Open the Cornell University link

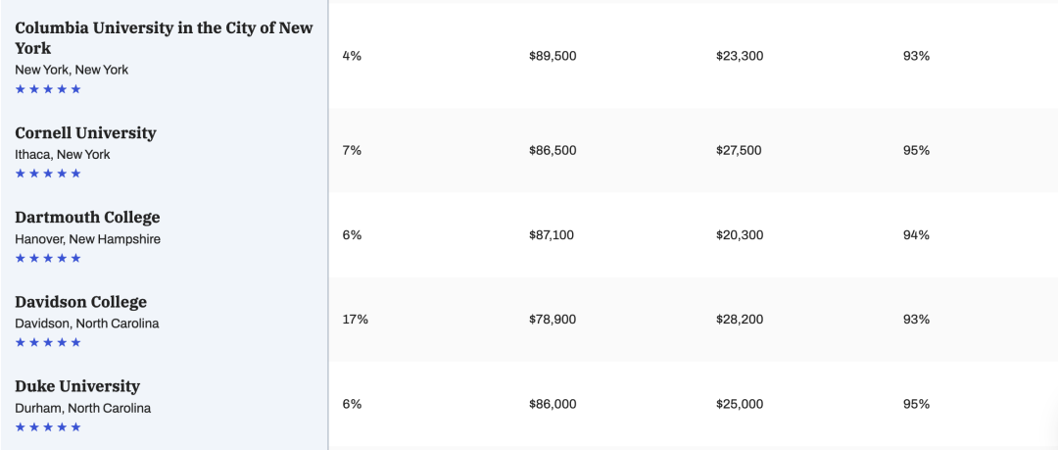[85, 133]
